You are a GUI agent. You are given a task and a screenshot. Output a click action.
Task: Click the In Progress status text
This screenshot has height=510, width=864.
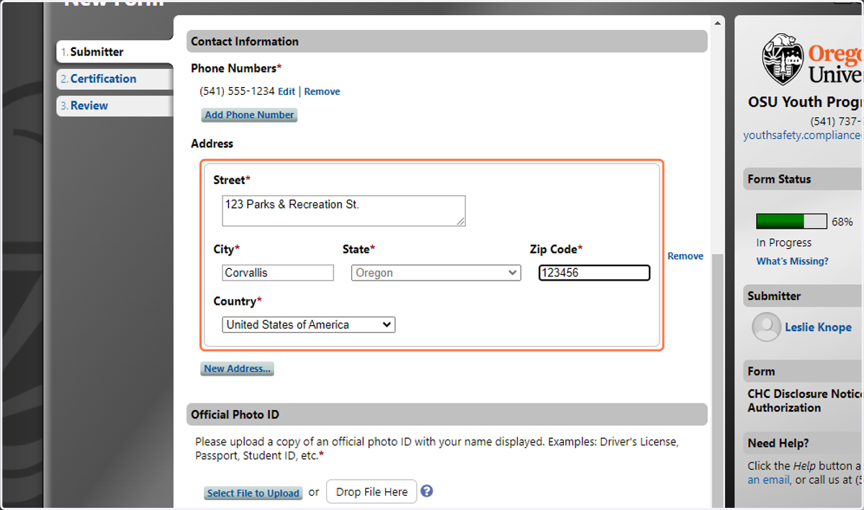pyautogui.click(x=783, y=242)
